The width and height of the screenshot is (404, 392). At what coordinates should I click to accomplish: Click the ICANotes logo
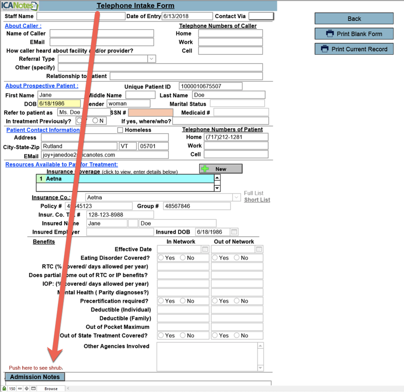(20, 6)
